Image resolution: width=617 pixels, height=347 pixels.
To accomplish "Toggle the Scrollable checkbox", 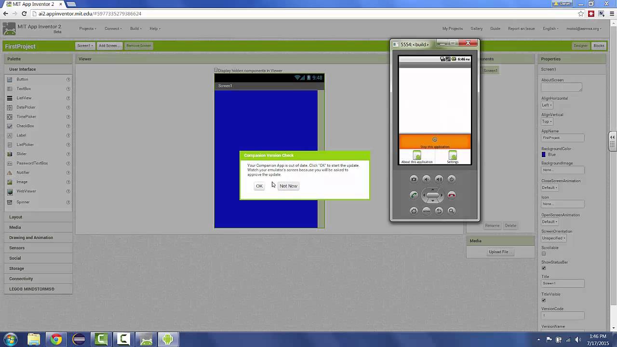I will [544, 254].
